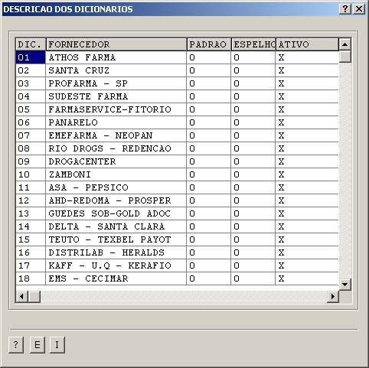The height and width of the screenshot is (368, 369).
Task: Click the FORNECEDOR column header
Action: (116, 44)
